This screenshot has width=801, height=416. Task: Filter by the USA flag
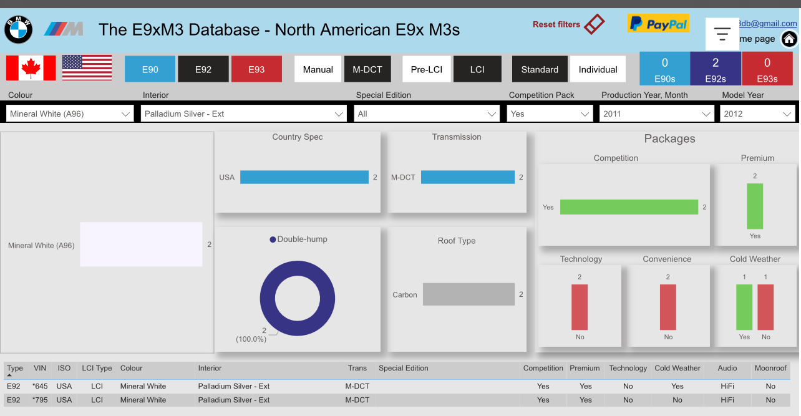coord(87,68)
